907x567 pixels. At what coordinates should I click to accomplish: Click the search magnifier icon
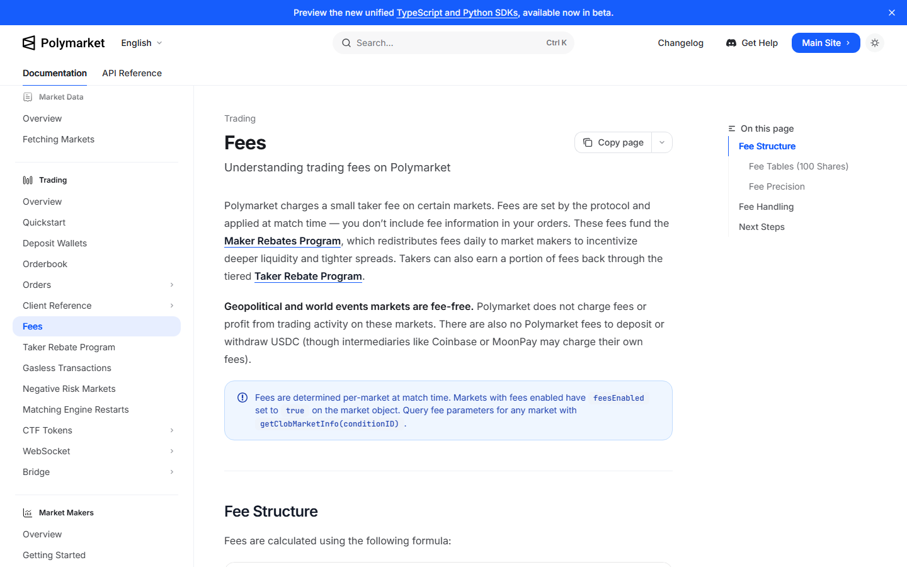click(346, 43)
